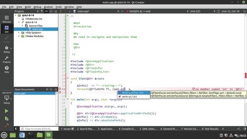Close the Open Documents panel

point(56,89)
